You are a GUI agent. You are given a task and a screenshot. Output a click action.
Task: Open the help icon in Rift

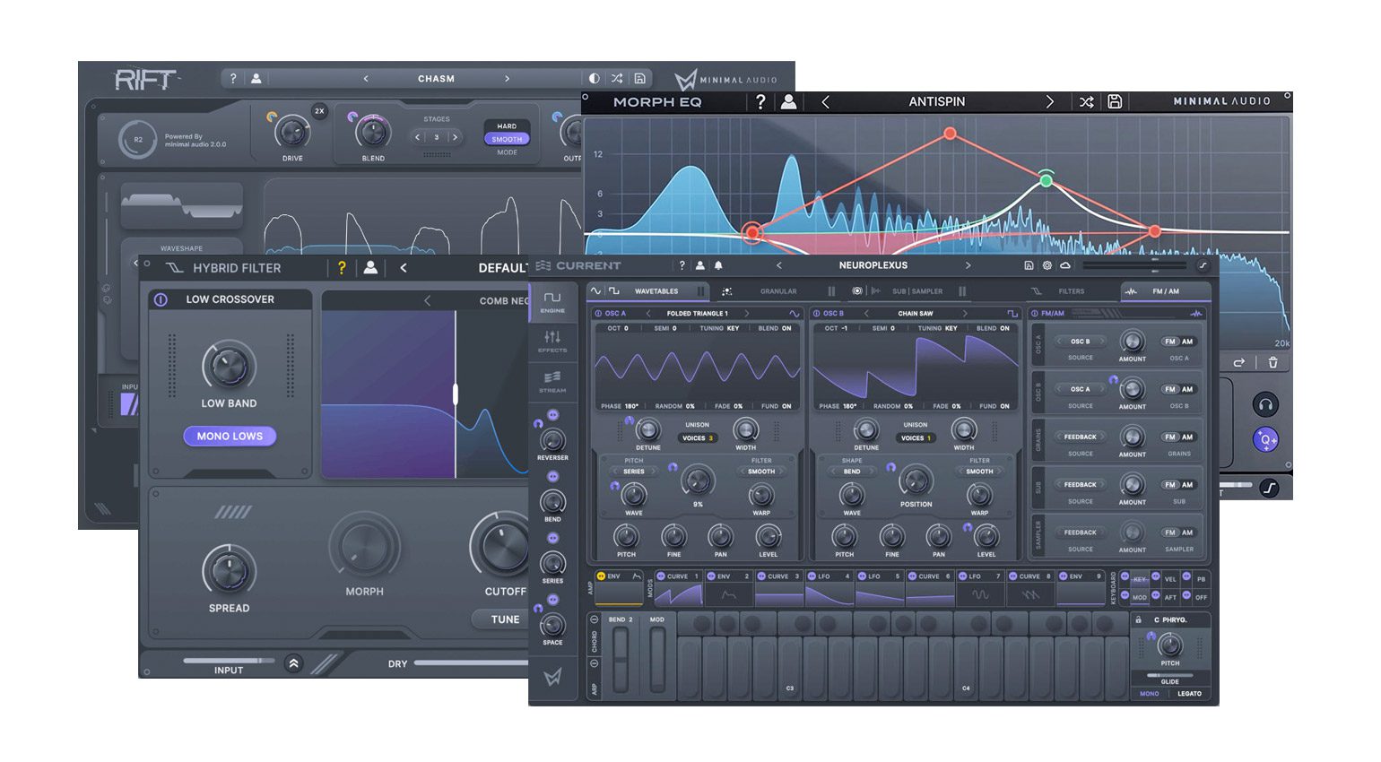tap(233, 79)
